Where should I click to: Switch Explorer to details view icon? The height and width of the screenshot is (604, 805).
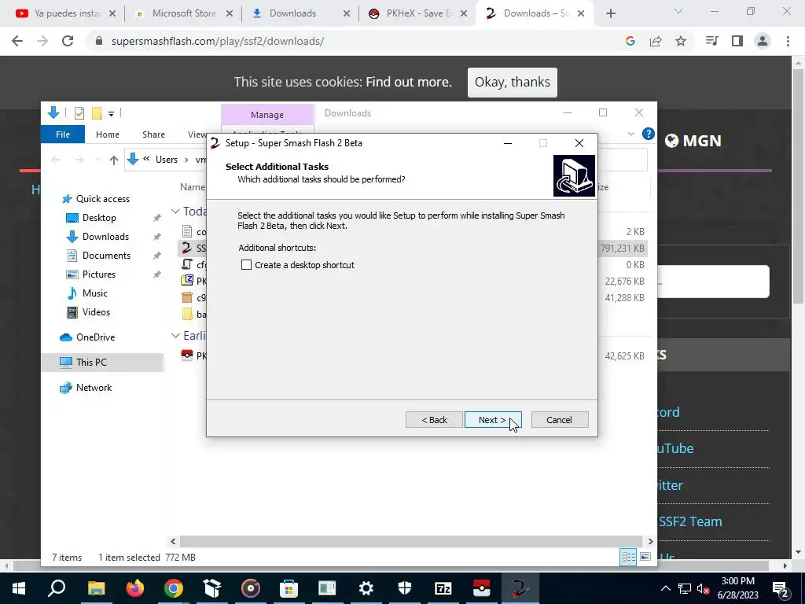[628, 557]
